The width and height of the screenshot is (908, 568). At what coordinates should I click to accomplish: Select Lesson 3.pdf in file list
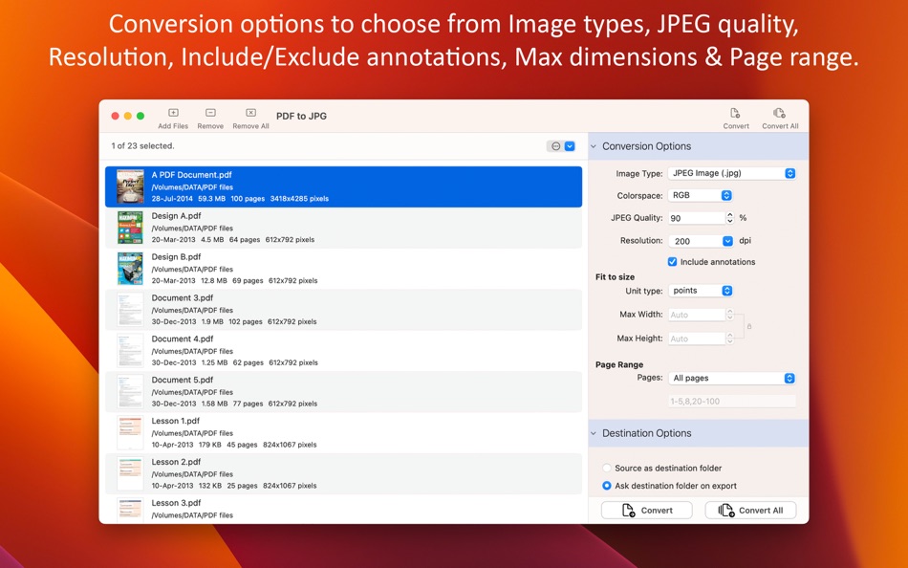pos(343,510)
